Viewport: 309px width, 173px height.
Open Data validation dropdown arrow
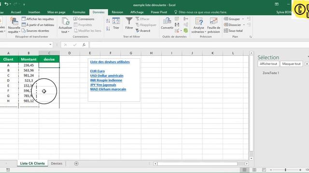(x=181, y=31)
